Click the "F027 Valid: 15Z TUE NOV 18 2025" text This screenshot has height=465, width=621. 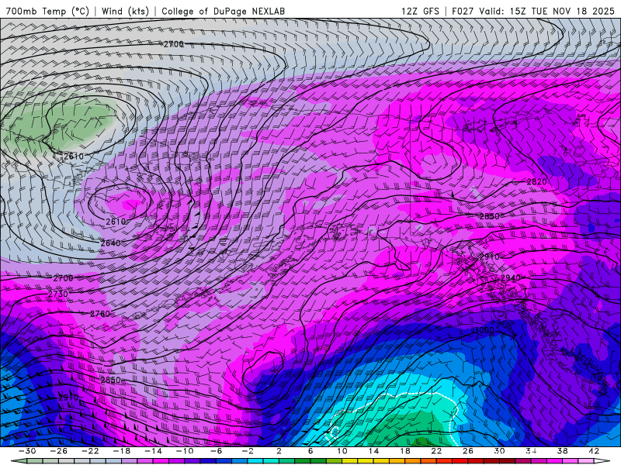pyautogui.click(x=533, y=11)
